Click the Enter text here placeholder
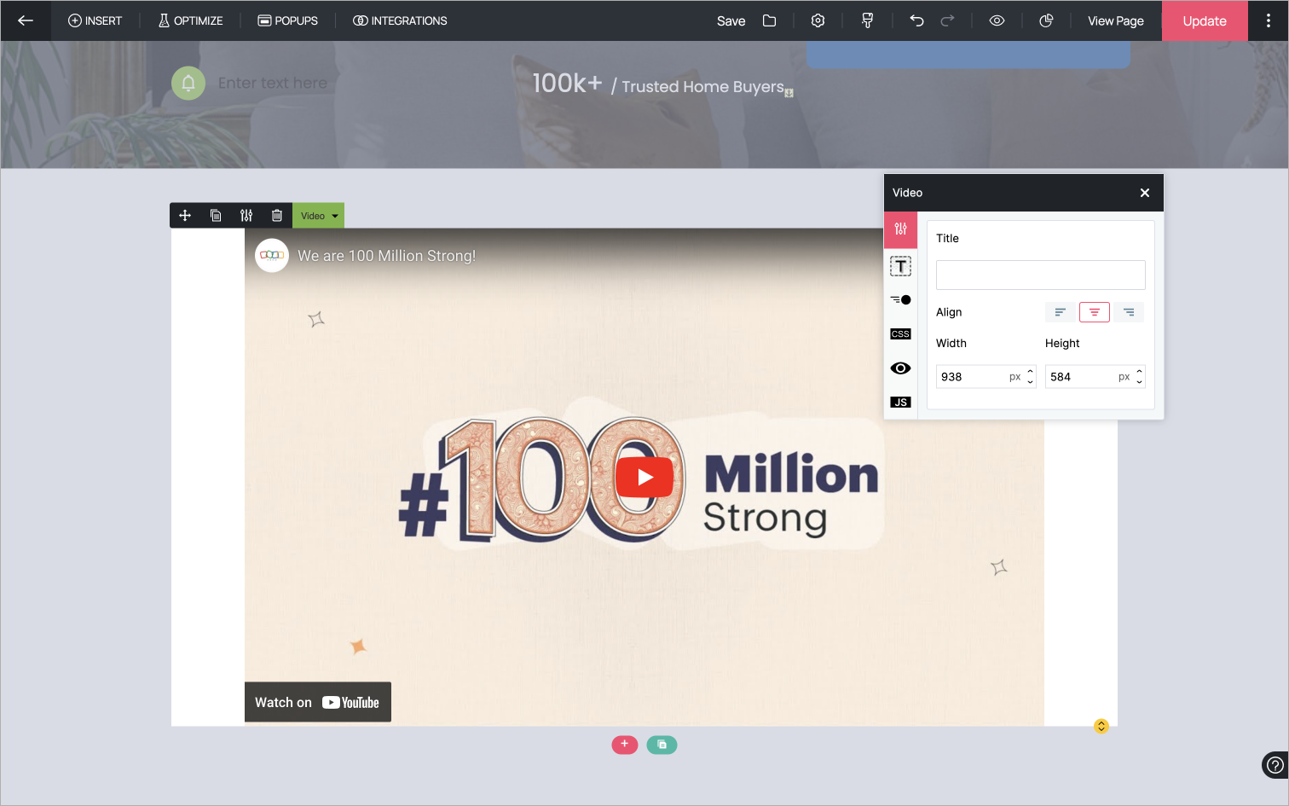The width and height of the screenshot is (1289, 806). click(x=273, y=83)
